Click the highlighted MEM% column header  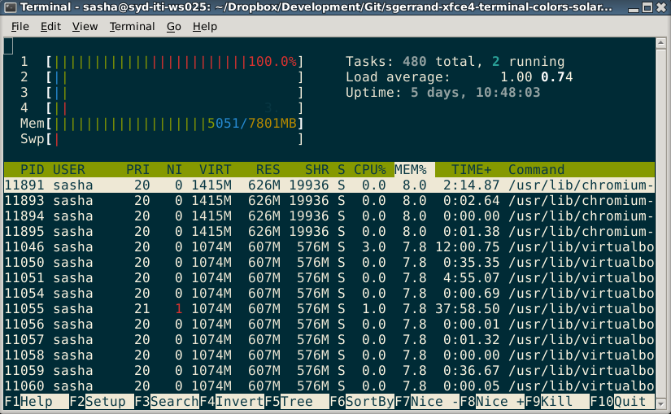[411, 170]
